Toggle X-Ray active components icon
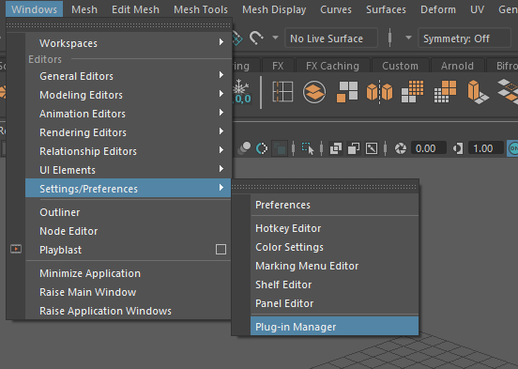 point(354,148)
